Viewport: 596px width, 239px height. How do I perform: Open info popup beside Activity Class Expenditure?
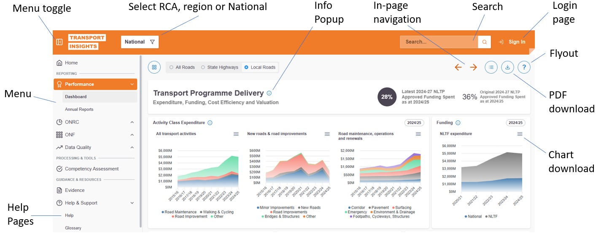210,123
